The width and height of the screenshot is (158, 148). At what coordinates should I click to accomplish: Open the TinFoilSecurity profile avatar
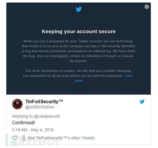(17, 104)
